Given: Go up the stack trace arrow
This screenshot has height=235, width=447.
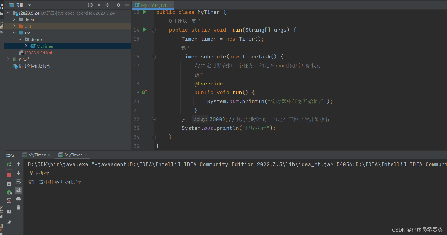Looking at the screenshot, I should (x=19, y=164).
